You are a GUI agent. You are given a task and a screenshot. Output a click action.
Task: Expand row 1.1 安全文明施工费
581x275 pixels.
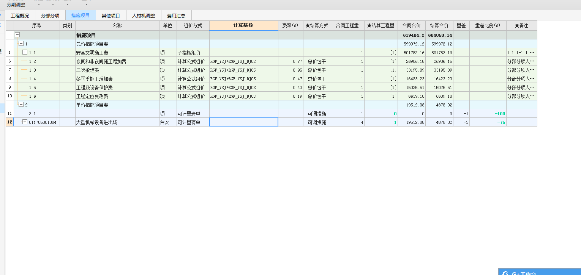(x=25, y=52)
